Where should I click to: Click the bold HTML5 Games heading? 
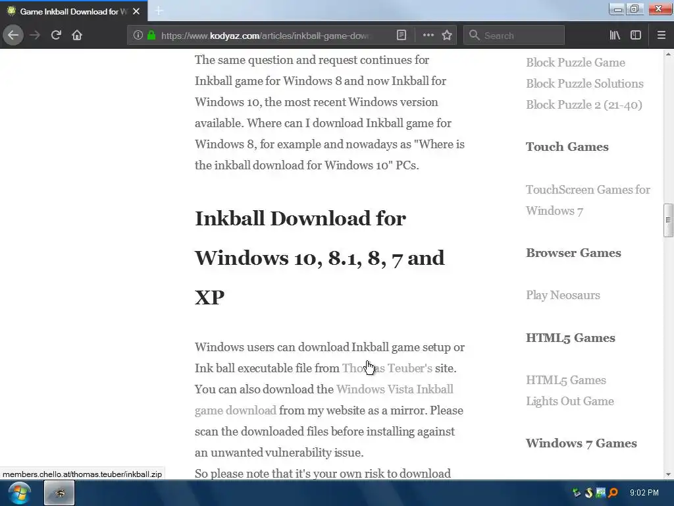click(571, 338)
